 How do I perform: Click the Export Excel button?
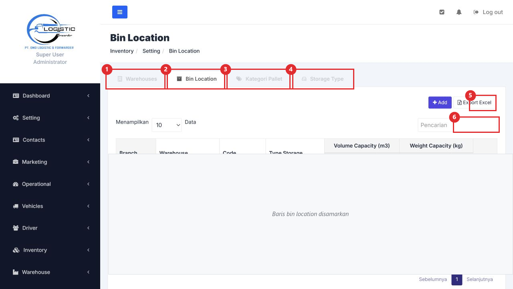click(475, 102)
